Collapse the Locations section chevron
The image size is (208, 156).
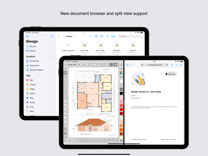53,56
